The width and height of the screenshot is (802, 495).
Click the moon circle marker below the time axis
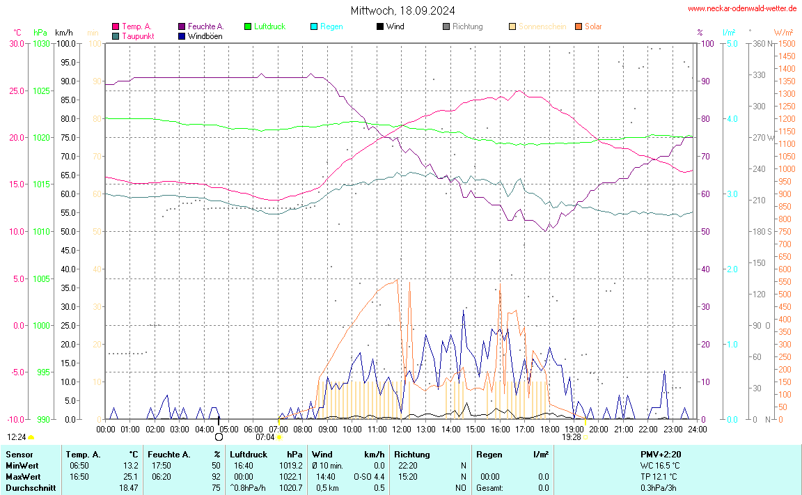tap(219, 437)
